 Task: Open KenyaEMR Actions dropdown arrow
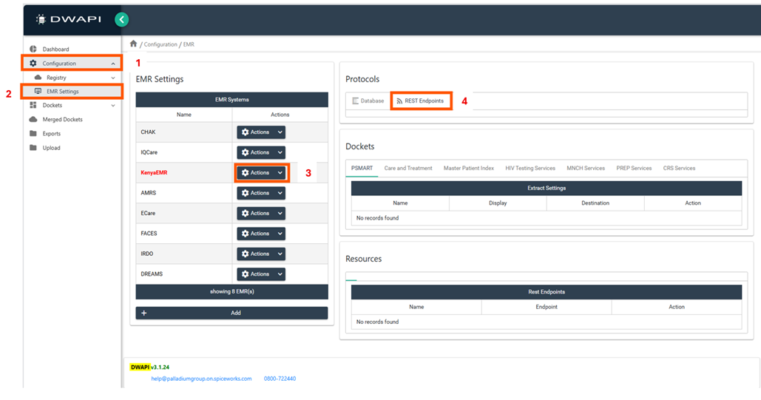coord(280,173)
